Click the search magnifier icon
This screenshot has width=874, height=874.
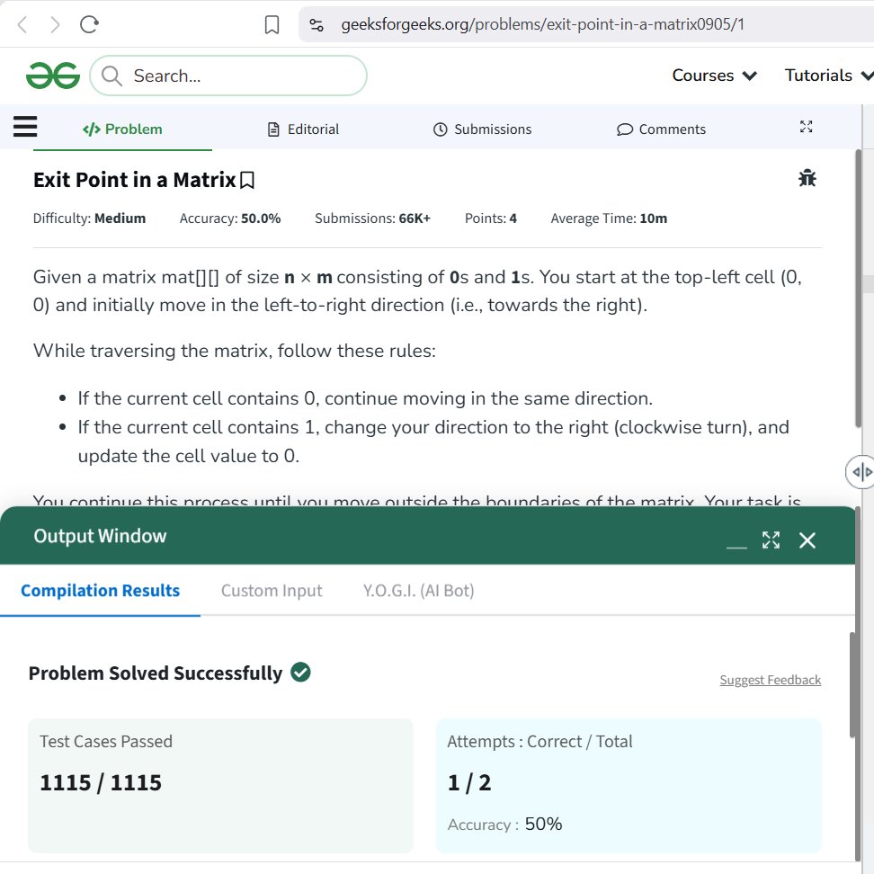coord(111,76)
